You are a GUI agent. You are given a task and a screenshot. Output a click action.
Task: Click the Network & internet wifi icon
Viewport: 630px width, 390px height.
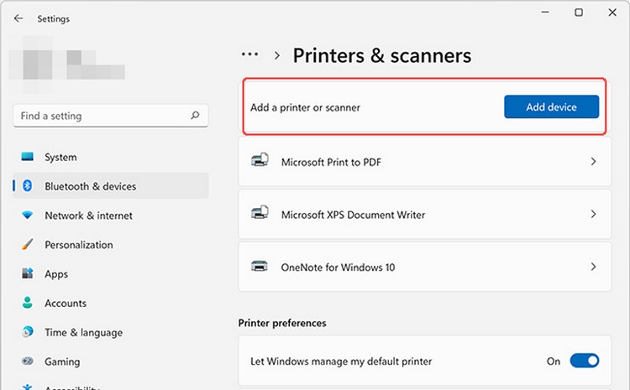(28, 215)
